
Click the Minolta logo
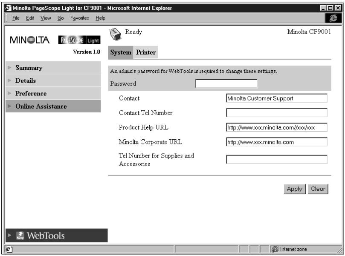[x=30, y=40]
